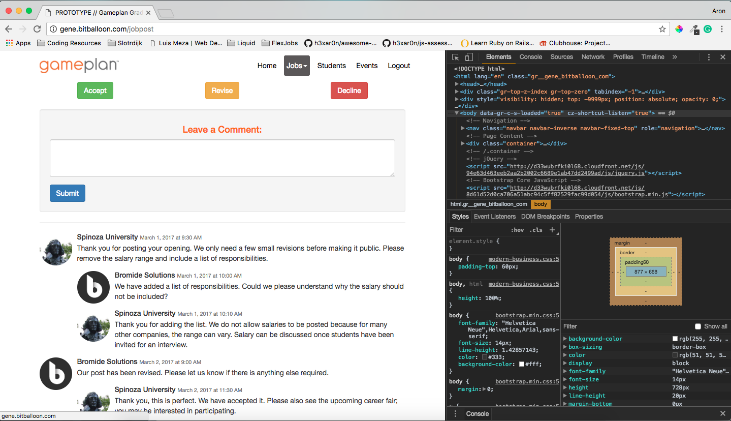The image size is (731, 421).
Task: Open the modern-business.css:5 link for padding-top
Action: pos(524,259)
